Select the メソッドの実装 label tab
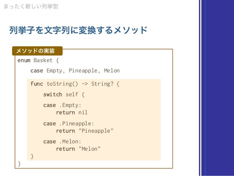Viewport: 234px width, 176px height. click(37, 51)
